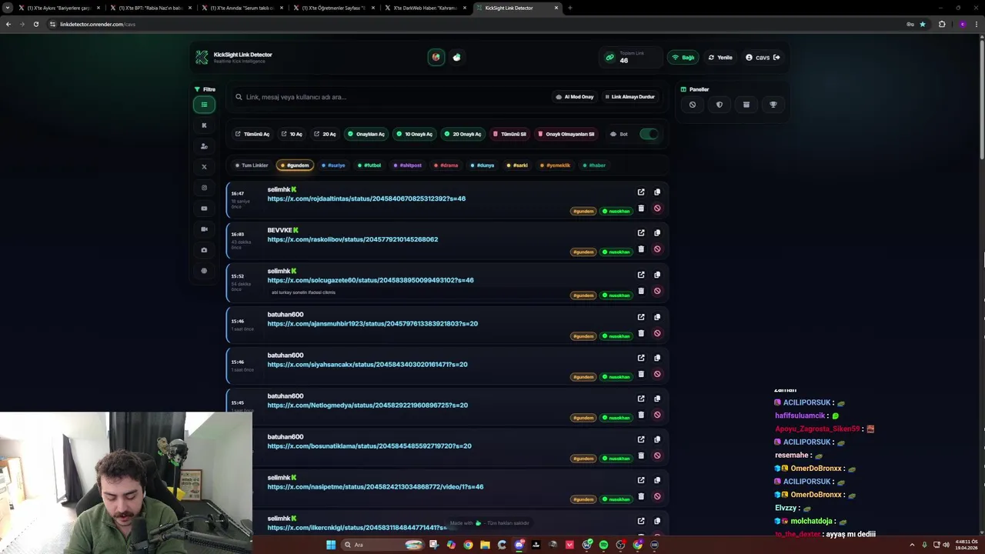Select the #drama category tab
Image resolution: width=985 pixels, height=554 pixels.
pos(446,165)
